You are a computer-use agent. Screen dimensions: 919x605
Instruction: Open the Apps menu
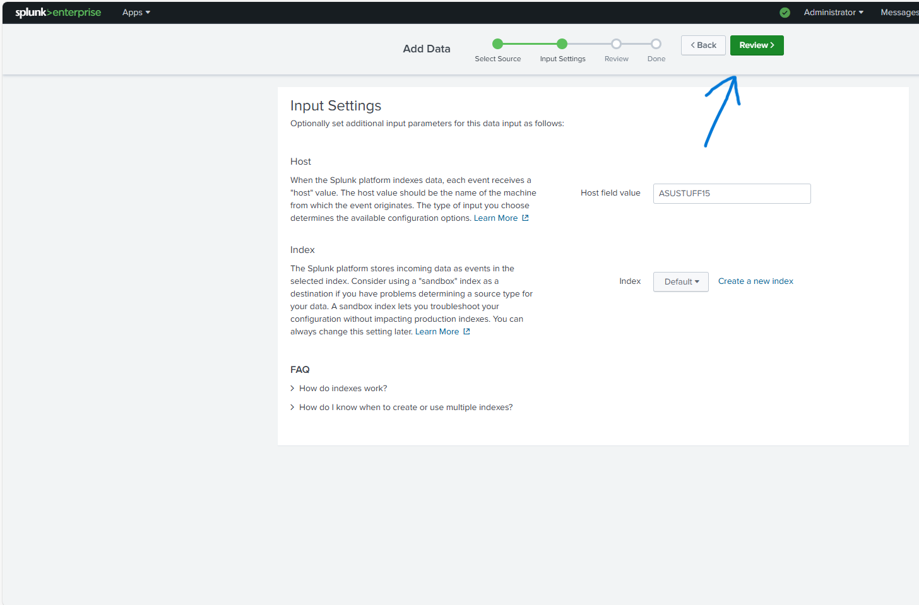pyautogui.click(x=136, y=12)
